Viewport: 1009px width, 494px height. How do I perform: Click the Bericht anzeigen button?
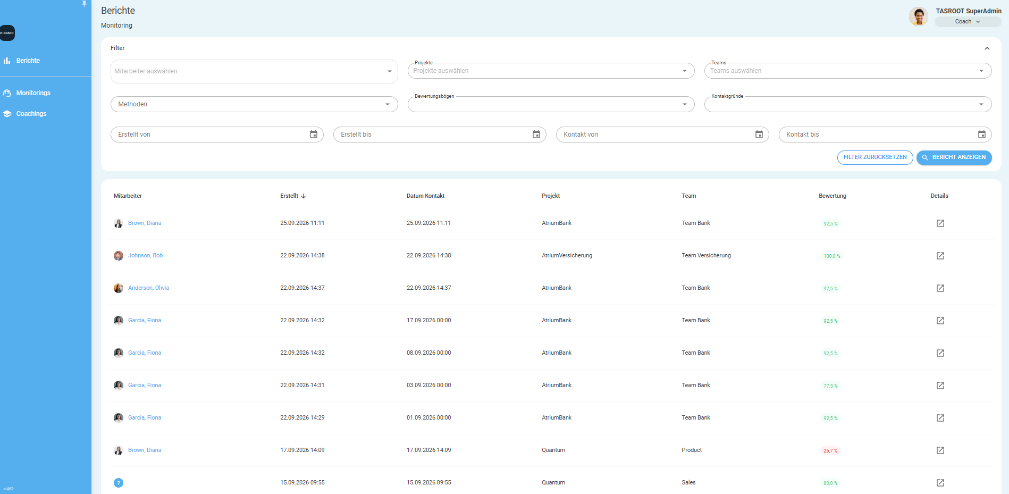[x=954, y=157]
